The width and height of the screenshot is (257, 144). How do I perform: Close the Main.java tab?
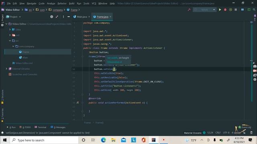(x=89, y=17)
